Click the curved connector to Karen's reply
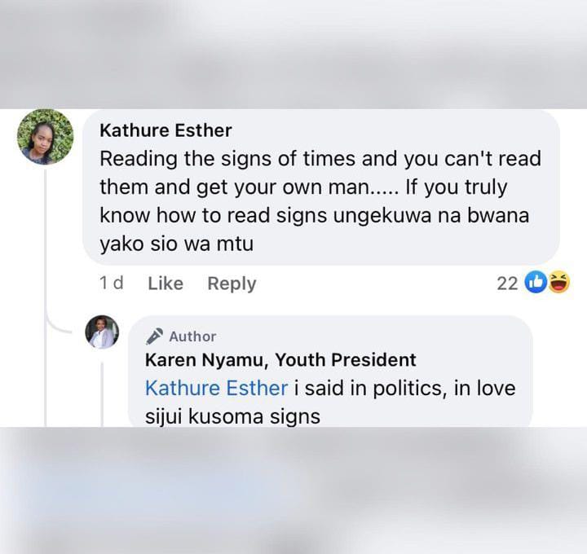 click(x=58, y=323)
